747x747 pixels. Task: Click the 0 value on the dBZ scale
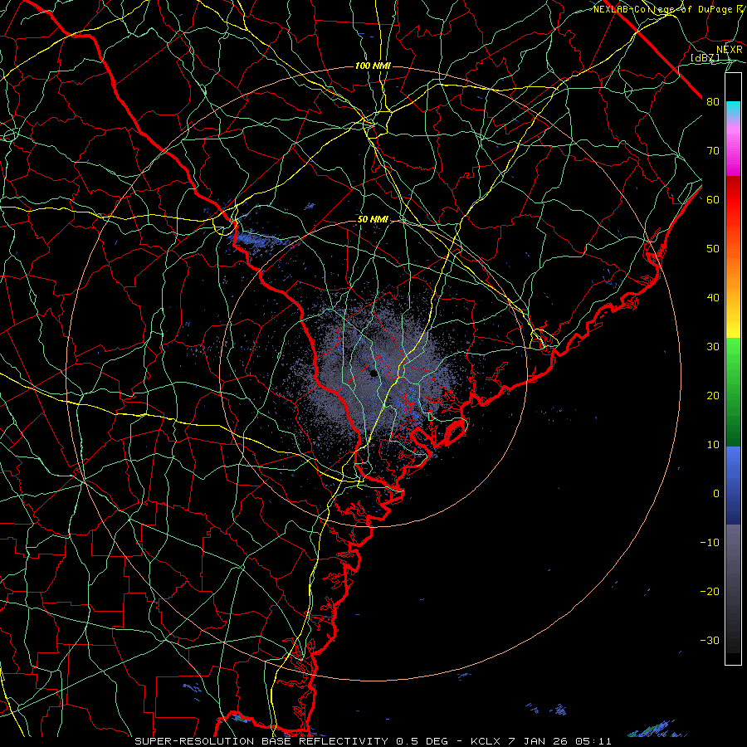tap(716, 494)
